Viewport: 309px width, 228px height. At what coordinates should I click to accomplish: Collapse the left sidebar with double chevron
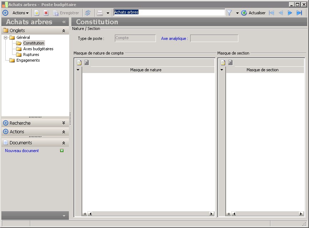tap(64, 22)
